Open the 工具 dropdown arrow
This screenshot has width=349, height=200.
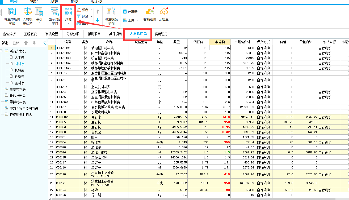point(137,20)
